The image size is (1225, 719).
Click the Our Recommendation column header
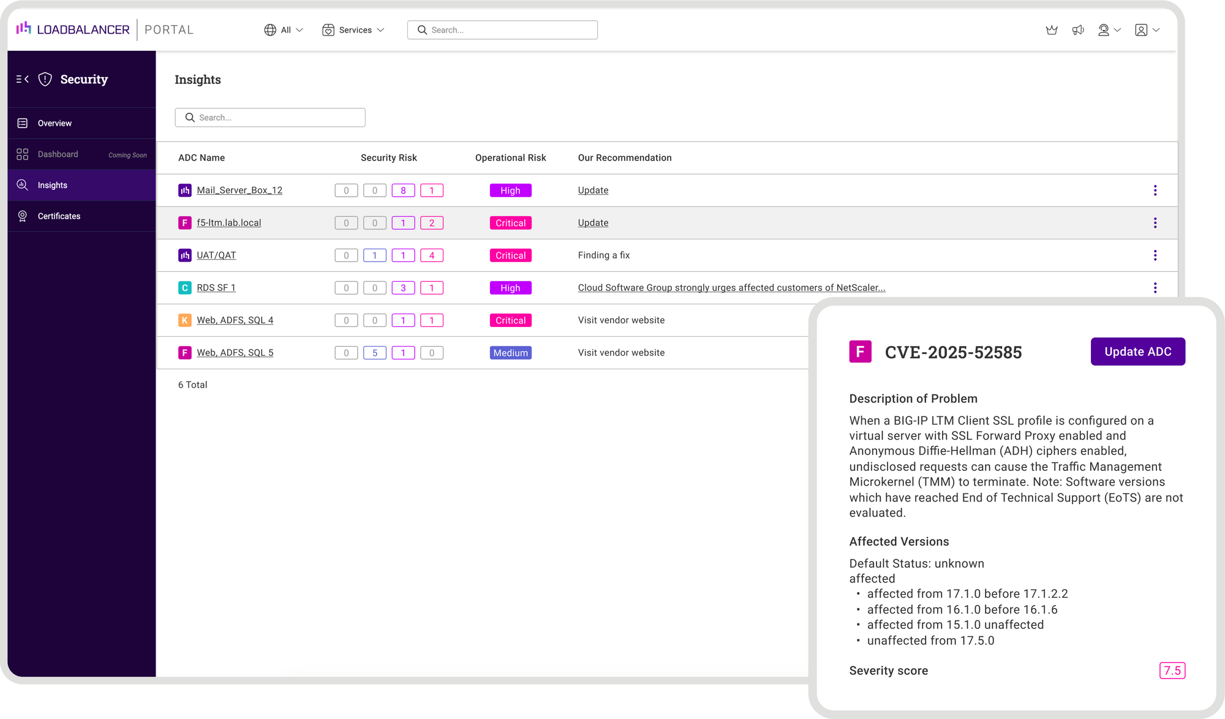pyautogui.click(x=625, y=158)
